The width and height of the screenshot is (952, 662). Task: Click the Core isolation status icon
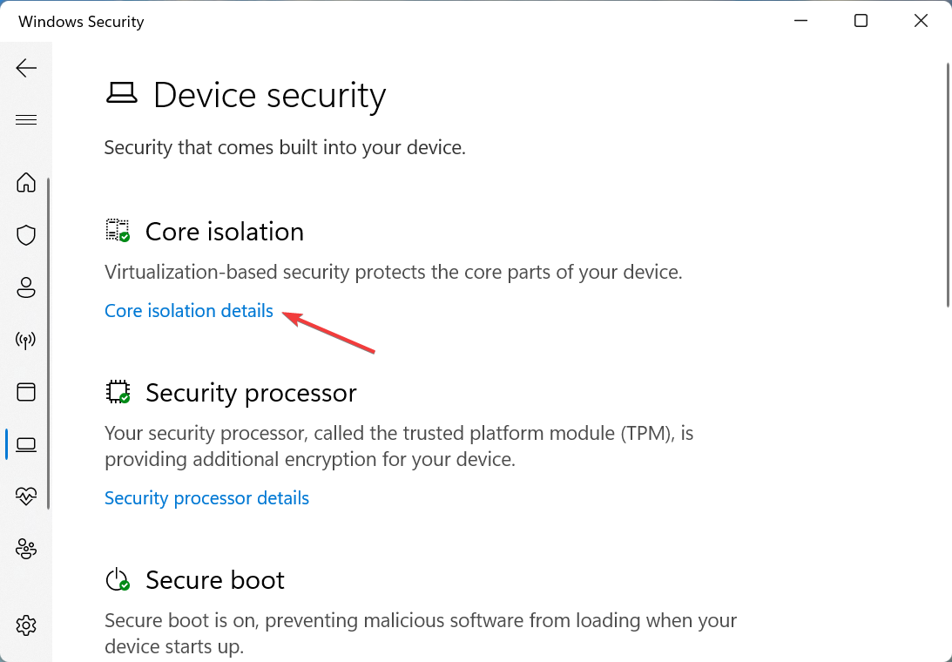tap(118, 230)
